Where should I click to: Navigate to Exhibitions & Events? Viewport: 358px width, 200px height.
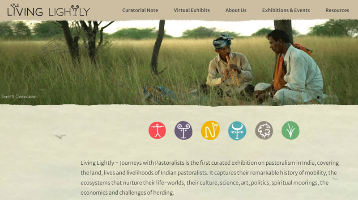[x=286, y=10]
